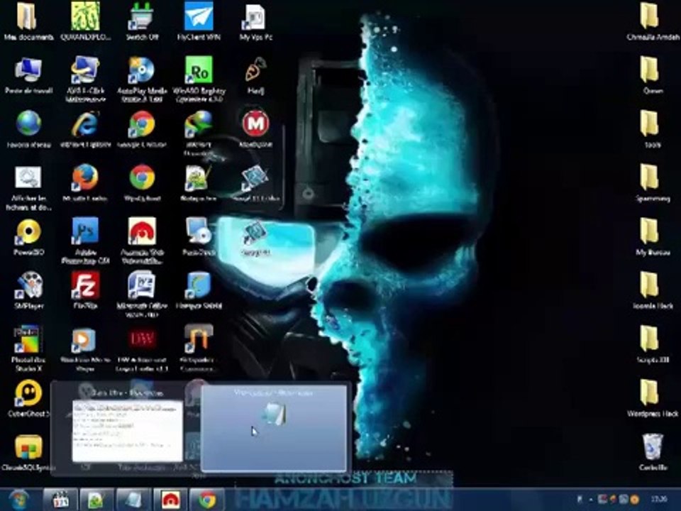Open the carrot-shaped desktop icon
The image size is (681, 511).
click(x=255, y=70)
